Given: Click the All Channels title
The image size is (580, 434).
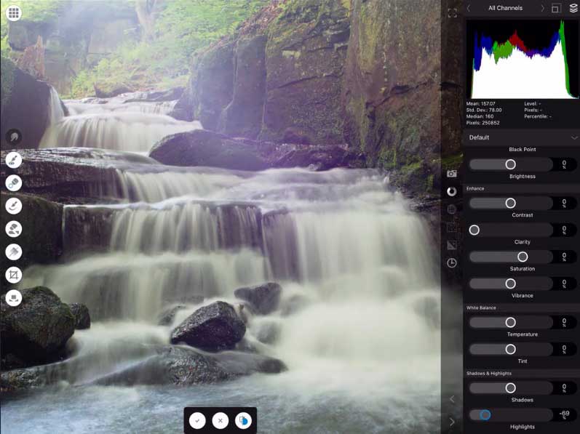Looking at the screenshot, I should 505,8.
